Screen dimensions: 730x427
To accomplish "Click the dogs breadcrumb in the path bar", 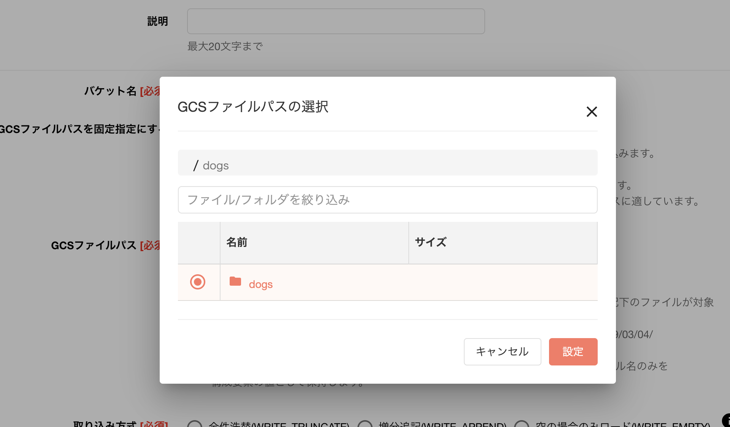I will (x=216, y=165).
